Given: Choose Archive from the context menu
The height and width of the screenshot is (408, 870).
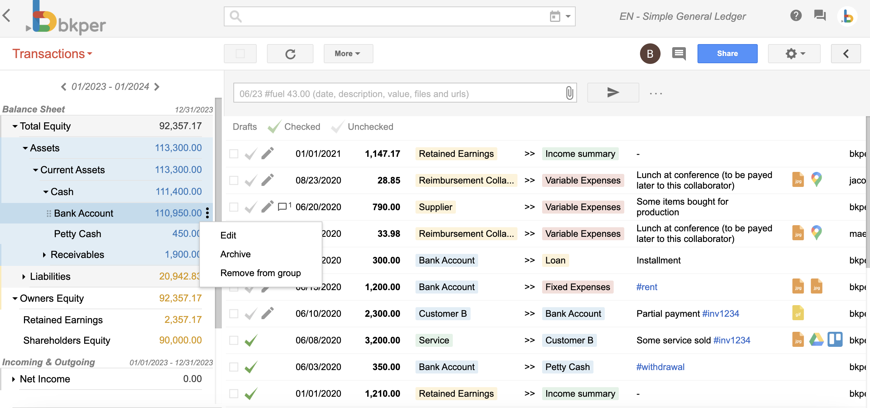Looking at the screenshot, I should coord(235,254).
